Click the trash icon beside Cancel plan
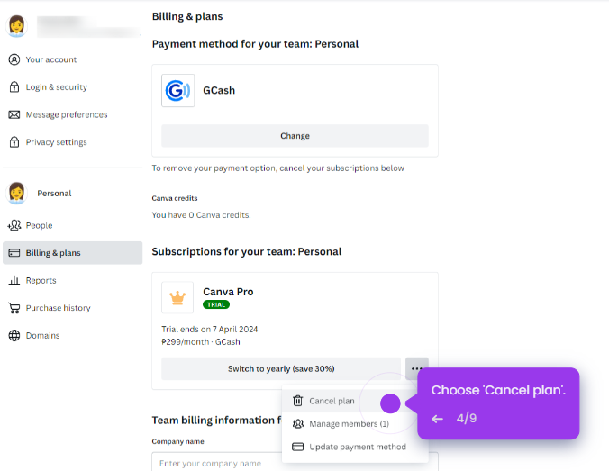The image size is (609, 471). coord(298,401)
